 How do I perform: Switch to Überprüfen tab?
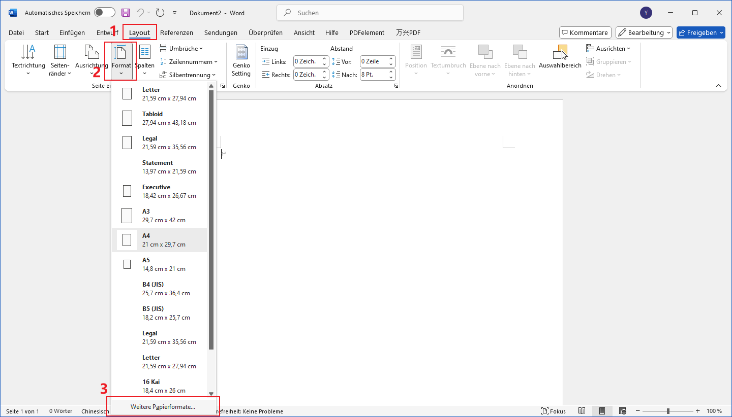pos(265,32)
